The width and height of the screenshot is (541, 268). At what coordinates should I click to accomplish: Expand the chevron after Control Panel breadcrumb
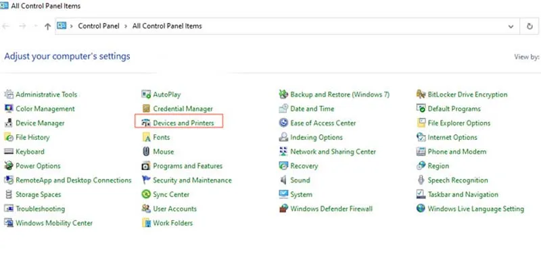click(x=126, y=26)
